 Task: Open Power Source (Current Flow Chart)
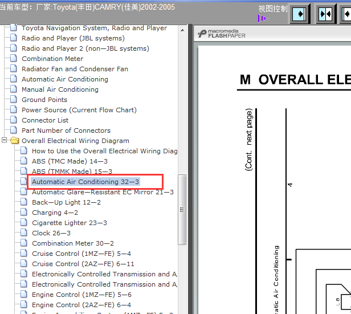point(79,110)
